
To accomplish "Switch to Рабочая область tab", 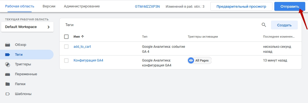I will pyautogui.click(x=20, y=6).
